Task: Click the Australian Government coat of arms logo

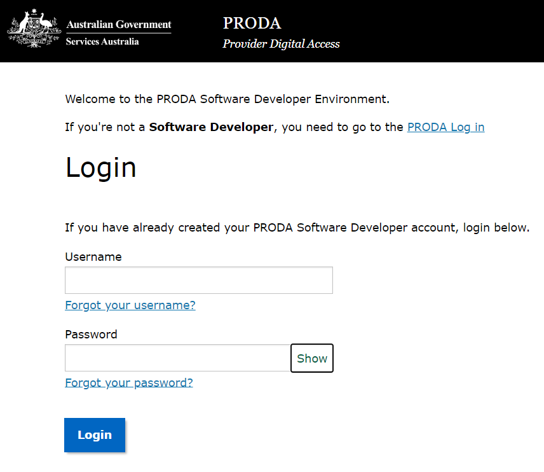Action: pyautogui.click(x=34, y=29)
